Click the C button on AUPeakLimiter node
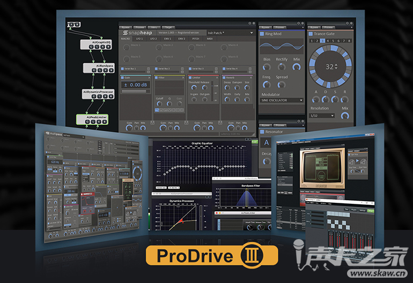Screen dimensions: 413x283 point(87,121)
